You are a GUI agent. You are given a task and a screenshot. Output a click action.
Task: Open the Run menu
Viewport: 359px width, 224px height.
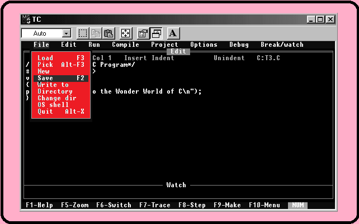pyautogui.click(x=94, y=45)
